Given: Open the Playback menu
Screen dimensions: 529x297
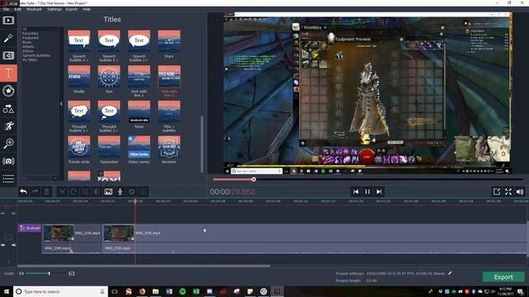Looking at the screenshot, I should pyautogui.click(x=34, y=9).
